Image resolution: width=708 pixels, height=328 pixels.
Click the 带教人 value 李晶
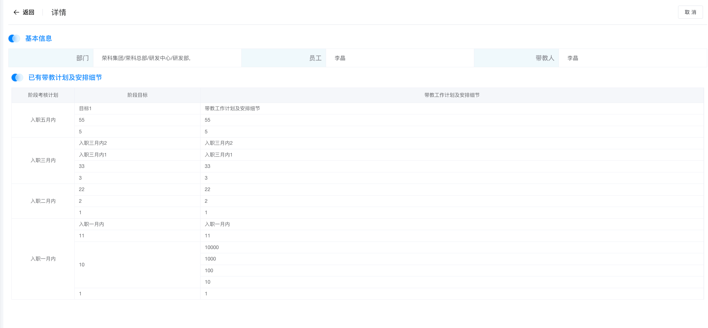tap(573, 58)
